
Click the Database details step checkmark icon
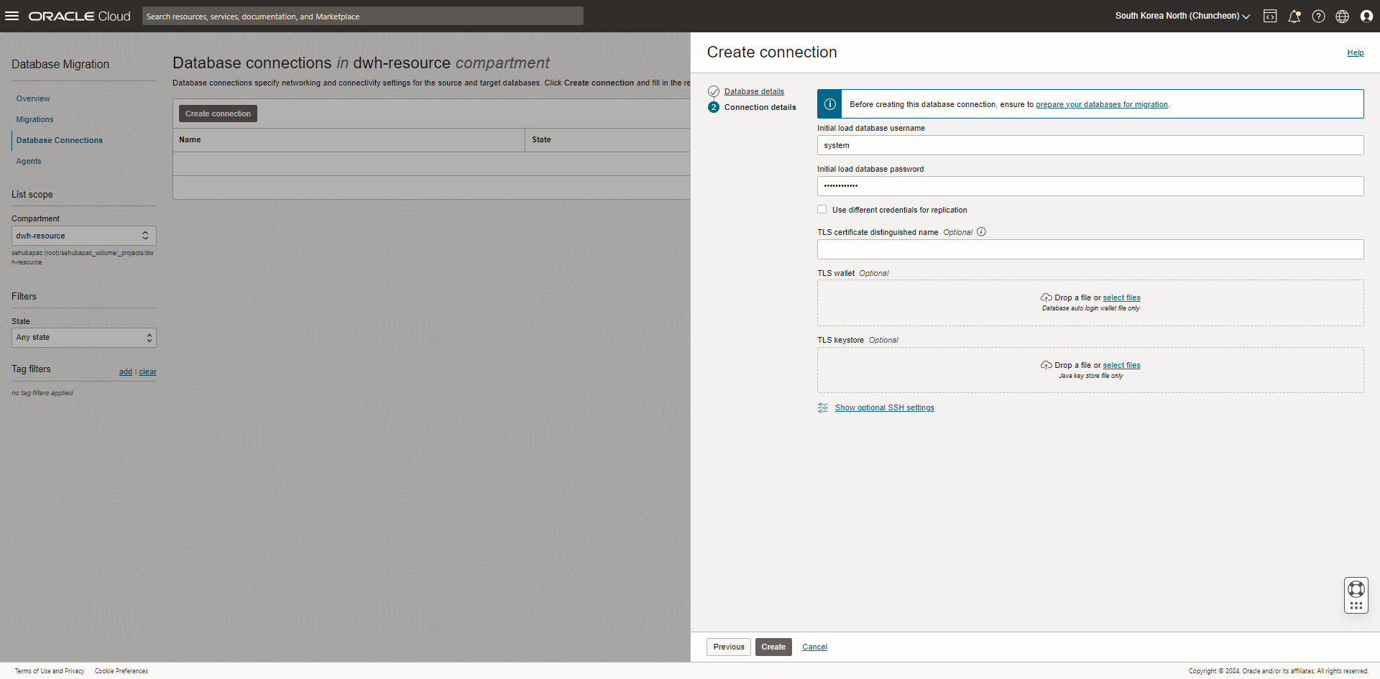pos(714,91)
